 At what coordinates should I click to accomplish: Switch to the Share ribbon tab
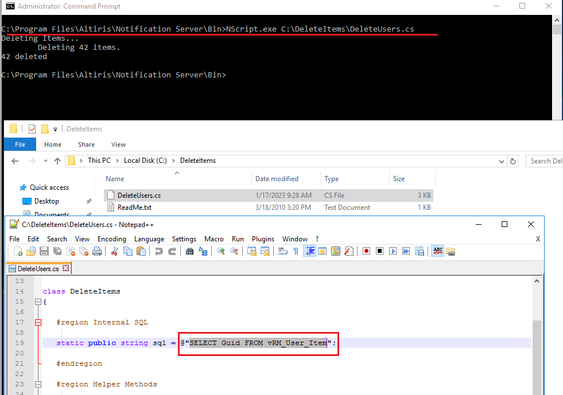coord(86,144)
